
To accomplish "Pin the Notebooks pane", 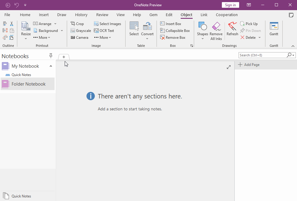I will (51, 55).
